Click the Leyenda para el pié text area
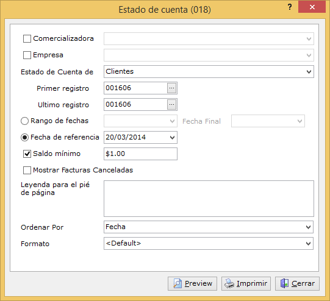The height and width of the screenshot is (301, 330). 209,199
